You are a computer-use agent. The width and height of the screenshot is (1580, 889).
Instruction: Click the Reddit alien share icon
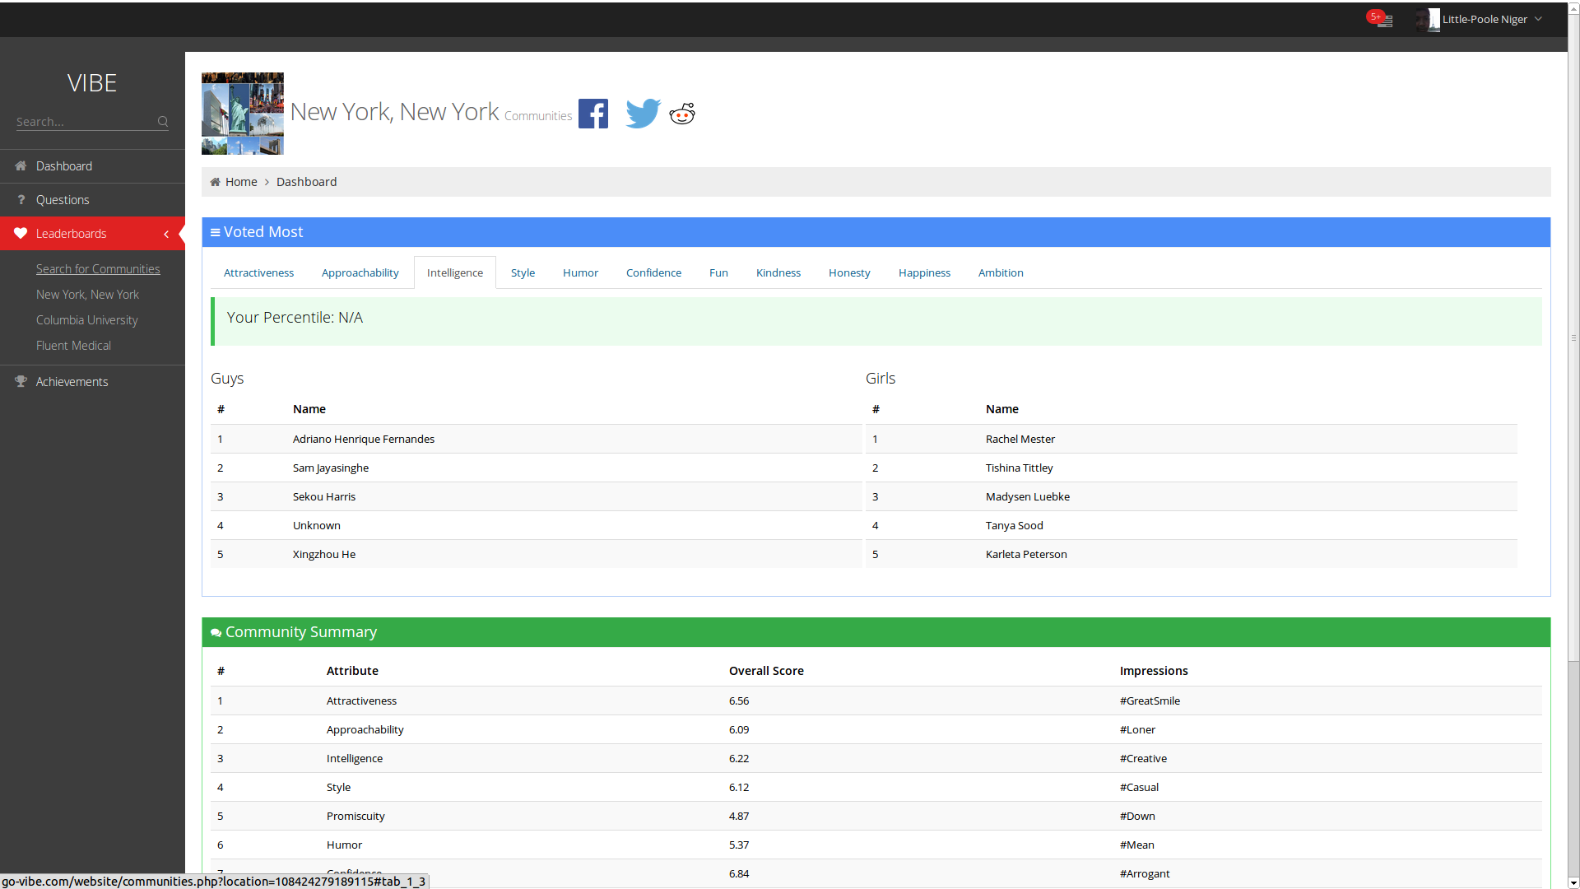pyautogui.click(x=682, y=114)
